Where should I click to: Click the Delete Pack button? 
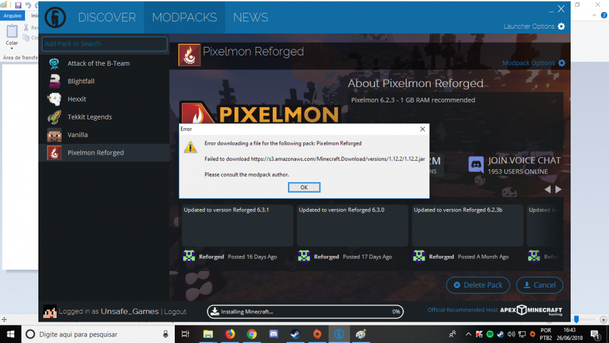pyautogui.click(x=478, y=285)
